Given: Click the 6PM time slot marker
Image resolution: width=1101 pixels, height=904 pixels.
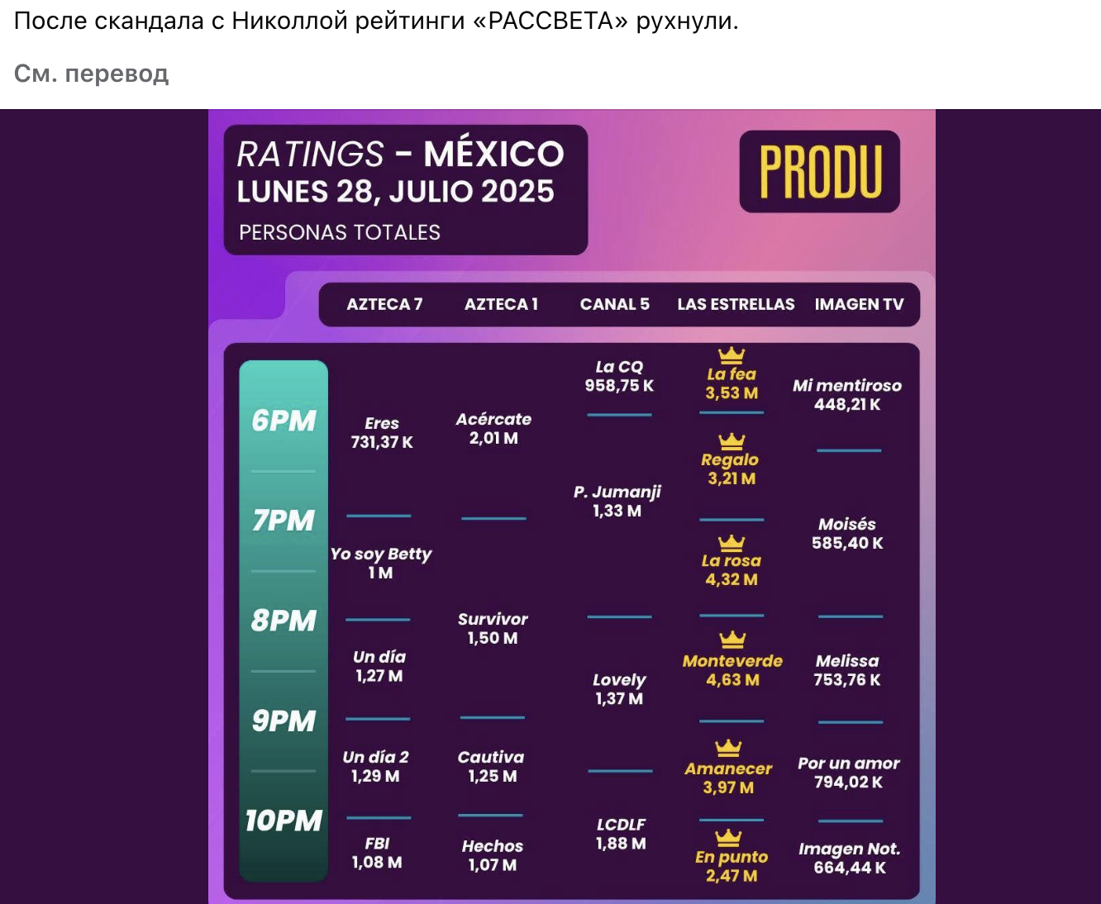Looking at the screenshot, I should (284, 421).
